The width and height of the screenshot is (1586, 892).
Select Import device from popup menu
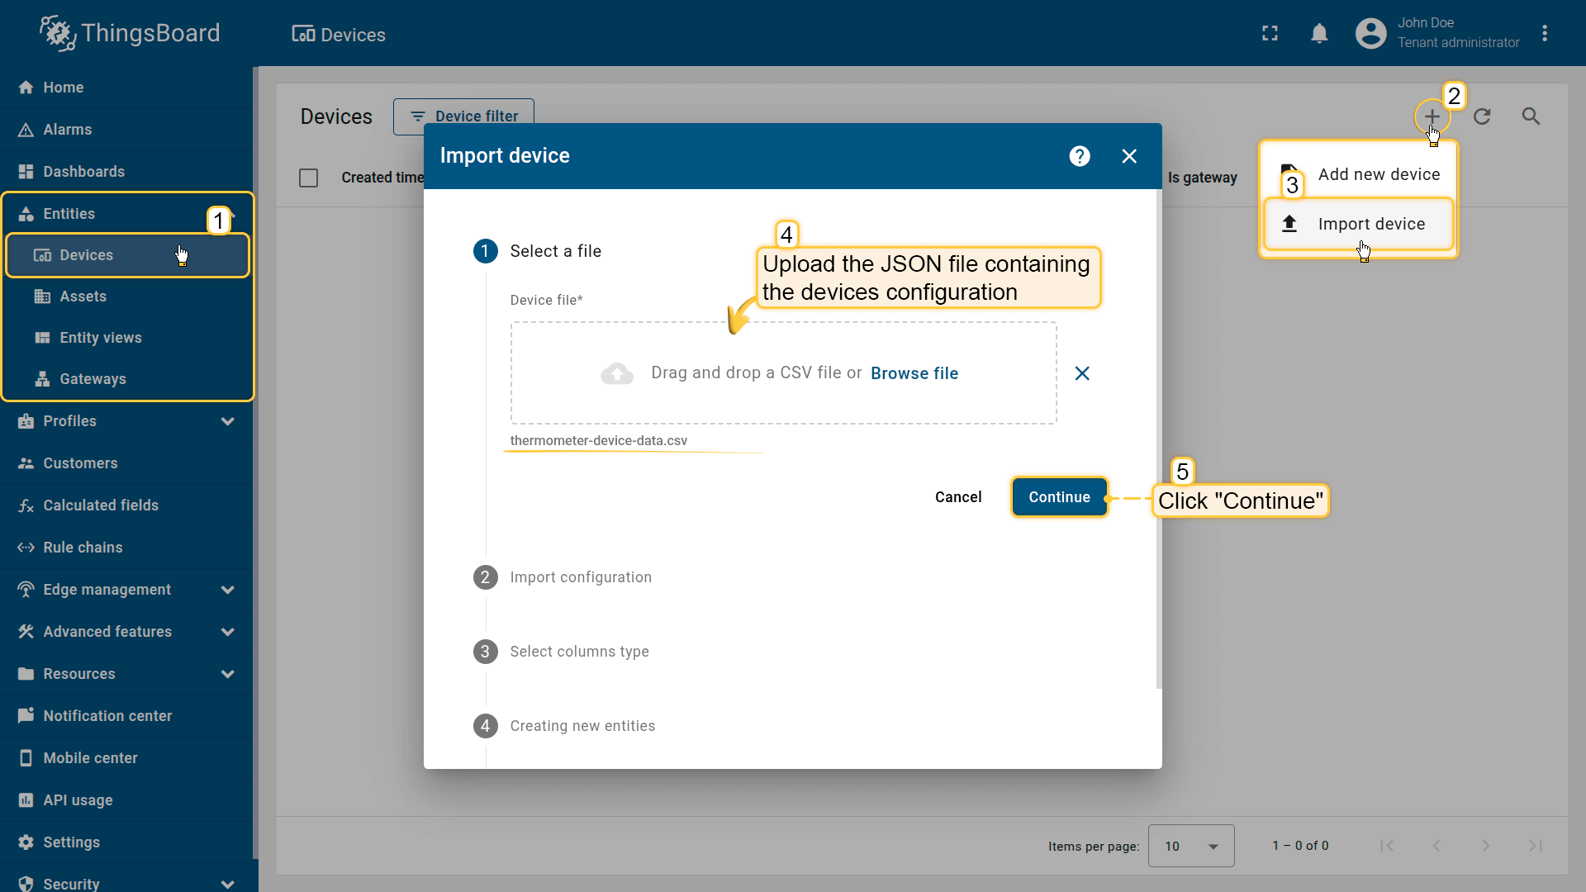click(x=1370, y=224)
